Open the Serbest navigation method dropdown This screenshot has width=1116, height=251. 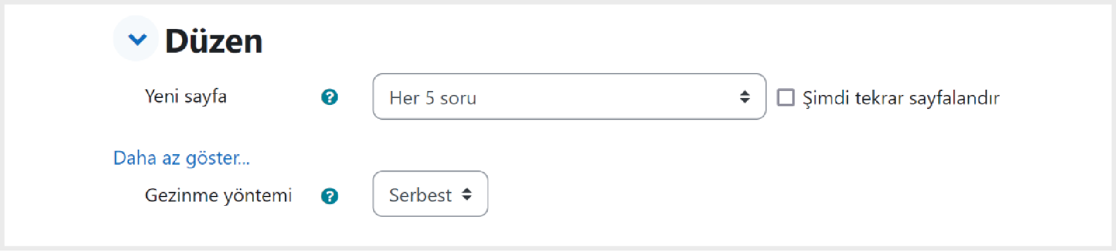(430, 194)
